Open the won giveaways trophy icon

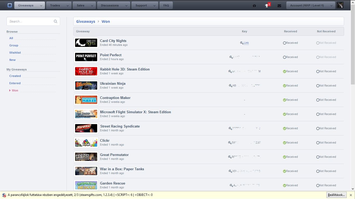267,5
